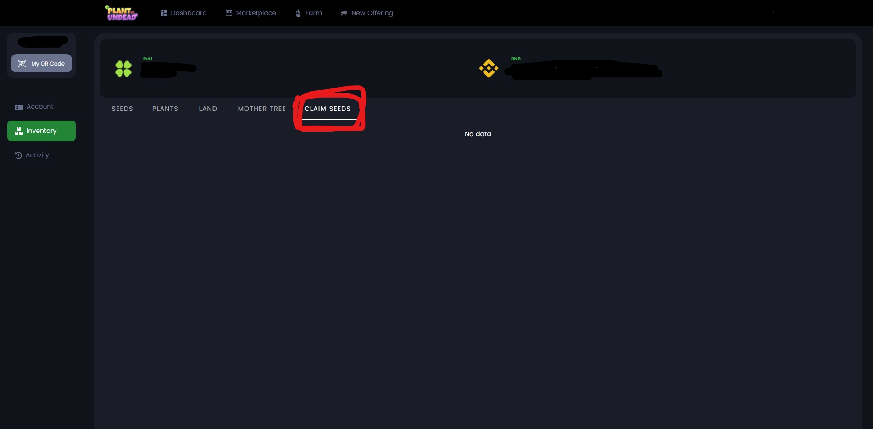Click the New Offering megaphone icon
Viewport: 873px width, 429px height.
click(x=344, y=13)
